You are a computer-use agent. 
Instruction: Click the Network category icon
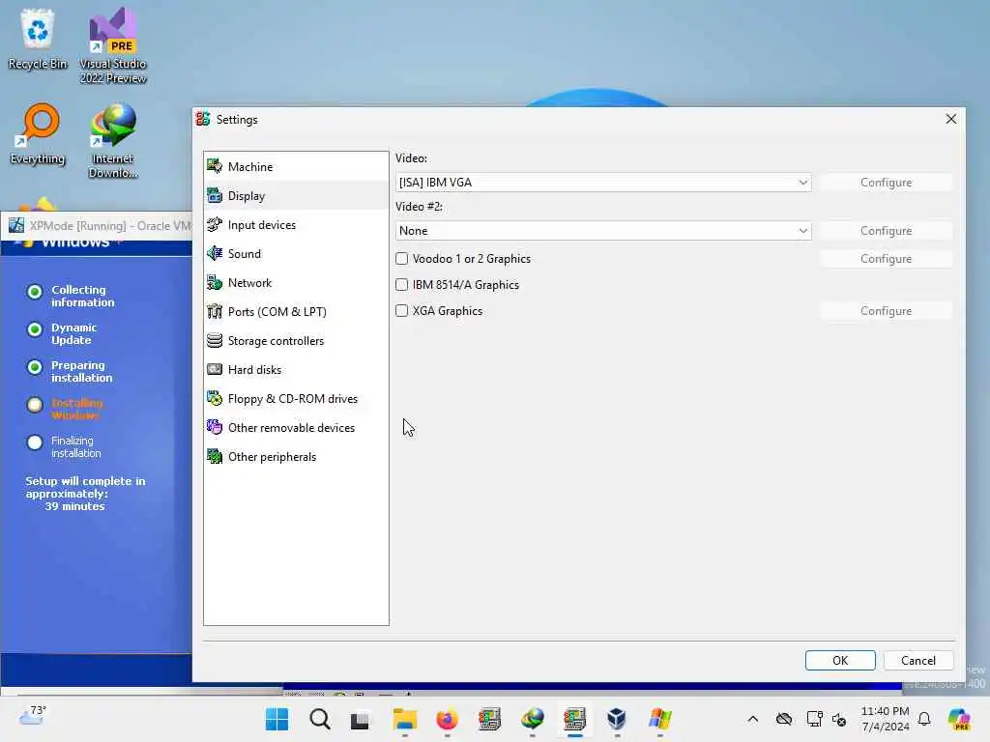pyautogui.click(x=215, y=283)
